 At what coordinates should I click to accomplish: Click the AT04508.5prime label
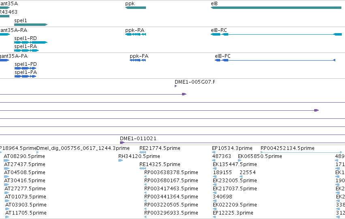(x=25, y=172)
